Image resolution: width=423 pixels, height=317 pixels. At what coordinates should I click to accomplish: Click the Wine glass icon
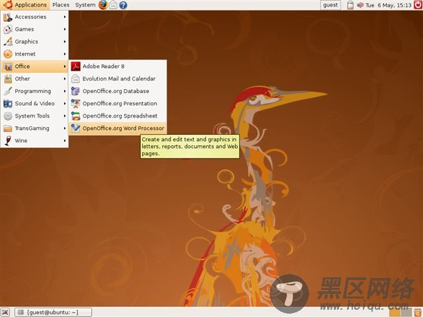(x=8, y=141)
